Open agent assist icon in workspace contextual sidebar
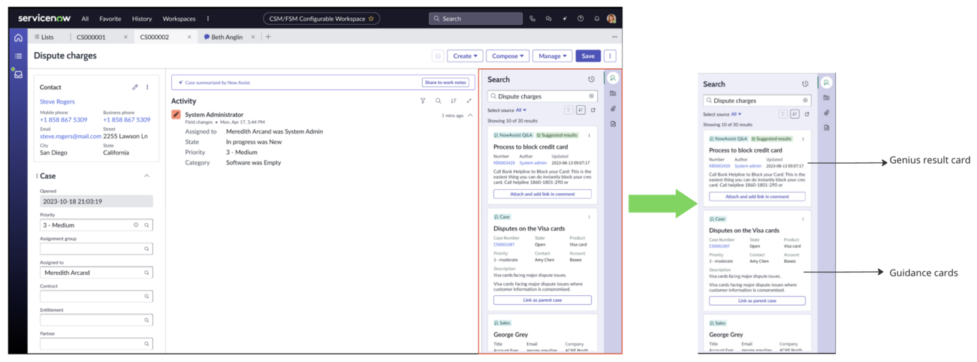 (613, 78)
